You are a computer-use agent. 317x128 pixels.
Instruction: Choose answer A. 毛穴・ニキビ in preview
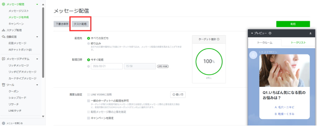pos(284,107)
